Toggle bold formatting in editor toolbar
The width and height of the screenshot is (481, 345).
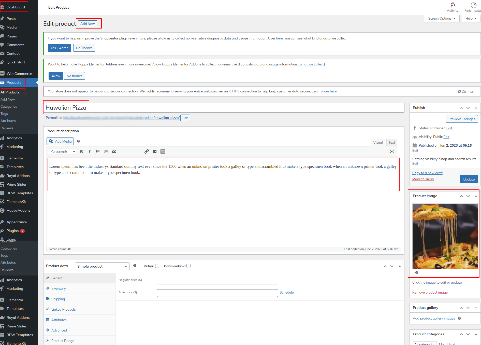[81, 152]
